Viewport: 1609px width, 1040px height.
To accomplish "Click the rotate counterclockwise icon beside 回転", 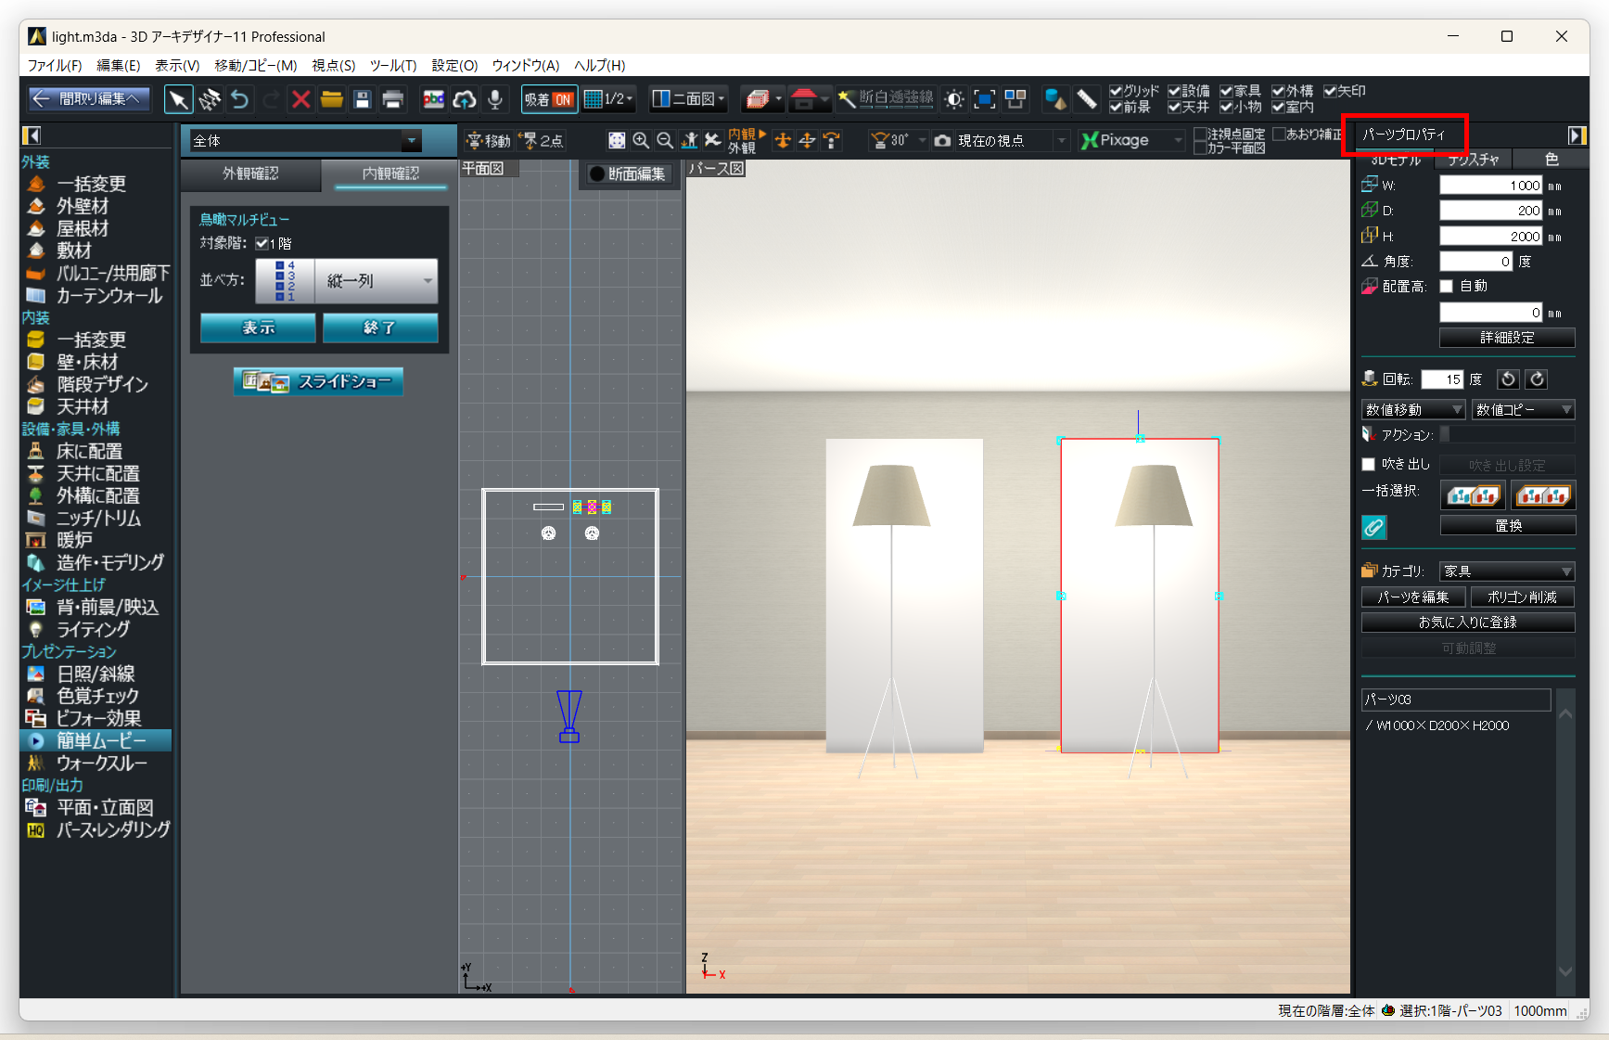I will (1509, 379).
